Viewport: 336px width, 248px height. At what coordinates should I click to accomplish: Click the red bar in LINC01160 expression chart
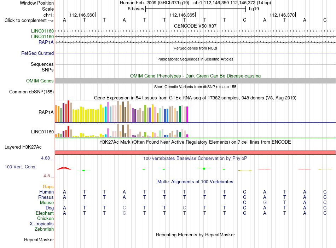(69, 132)
